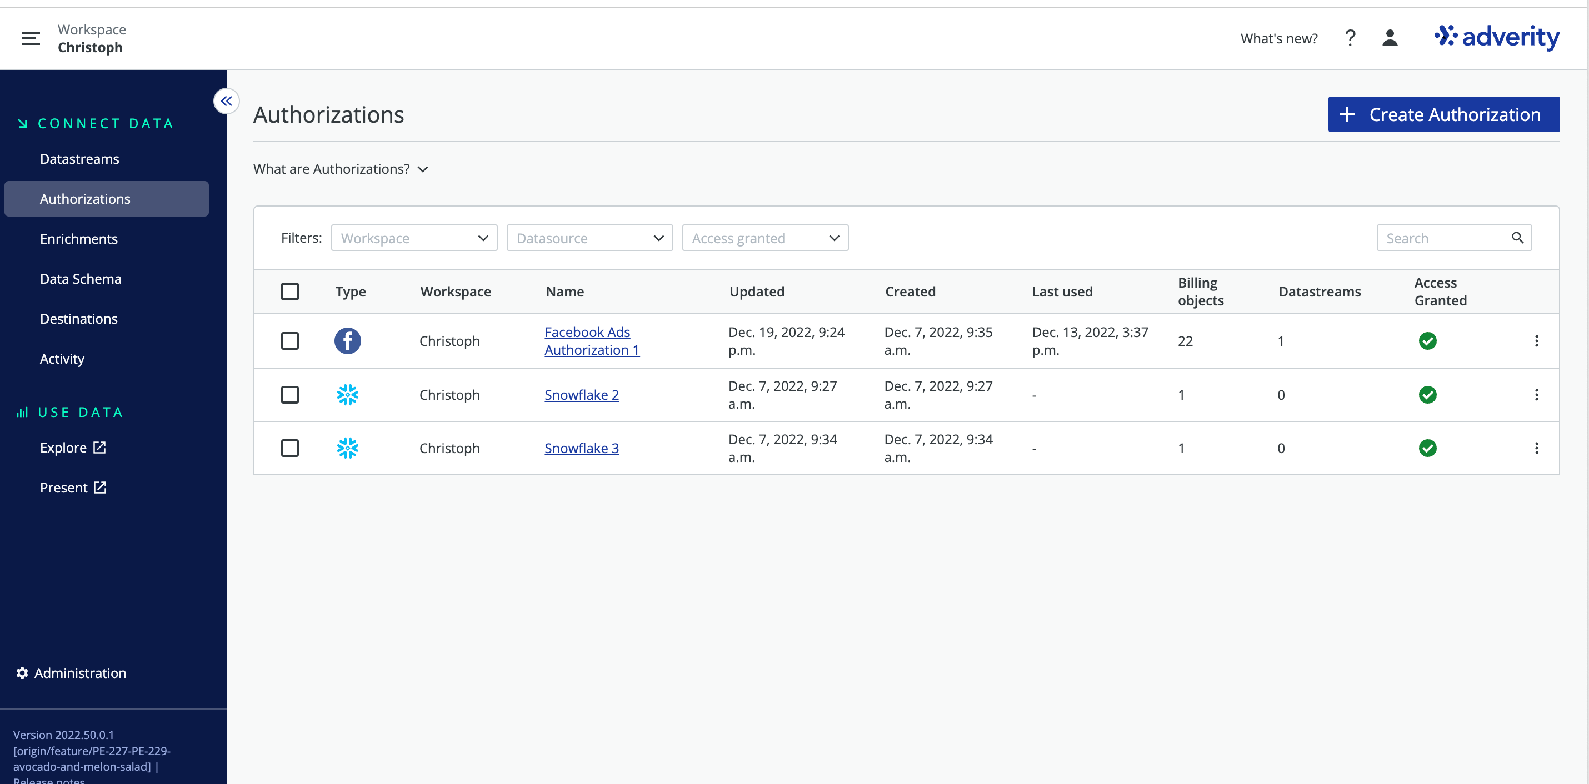Open the user profile icon
The width and height of the screenshot is (1589, 784).
[1389, 38]
